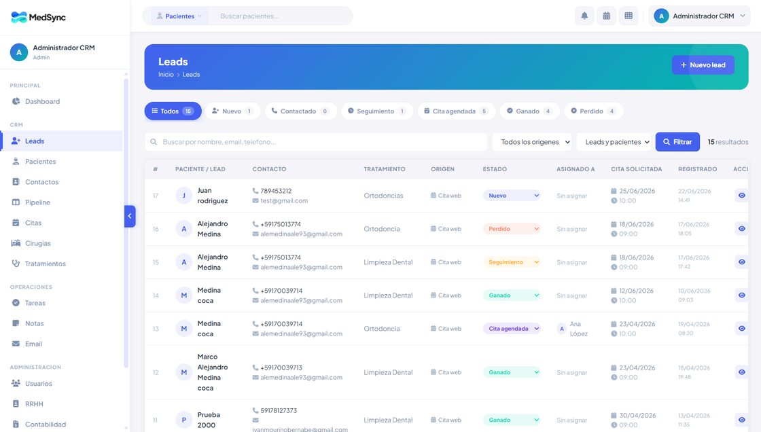761x432 pixels.
Task: Open Dashboard in the sidebar
Action: click(x=61, y=101)
